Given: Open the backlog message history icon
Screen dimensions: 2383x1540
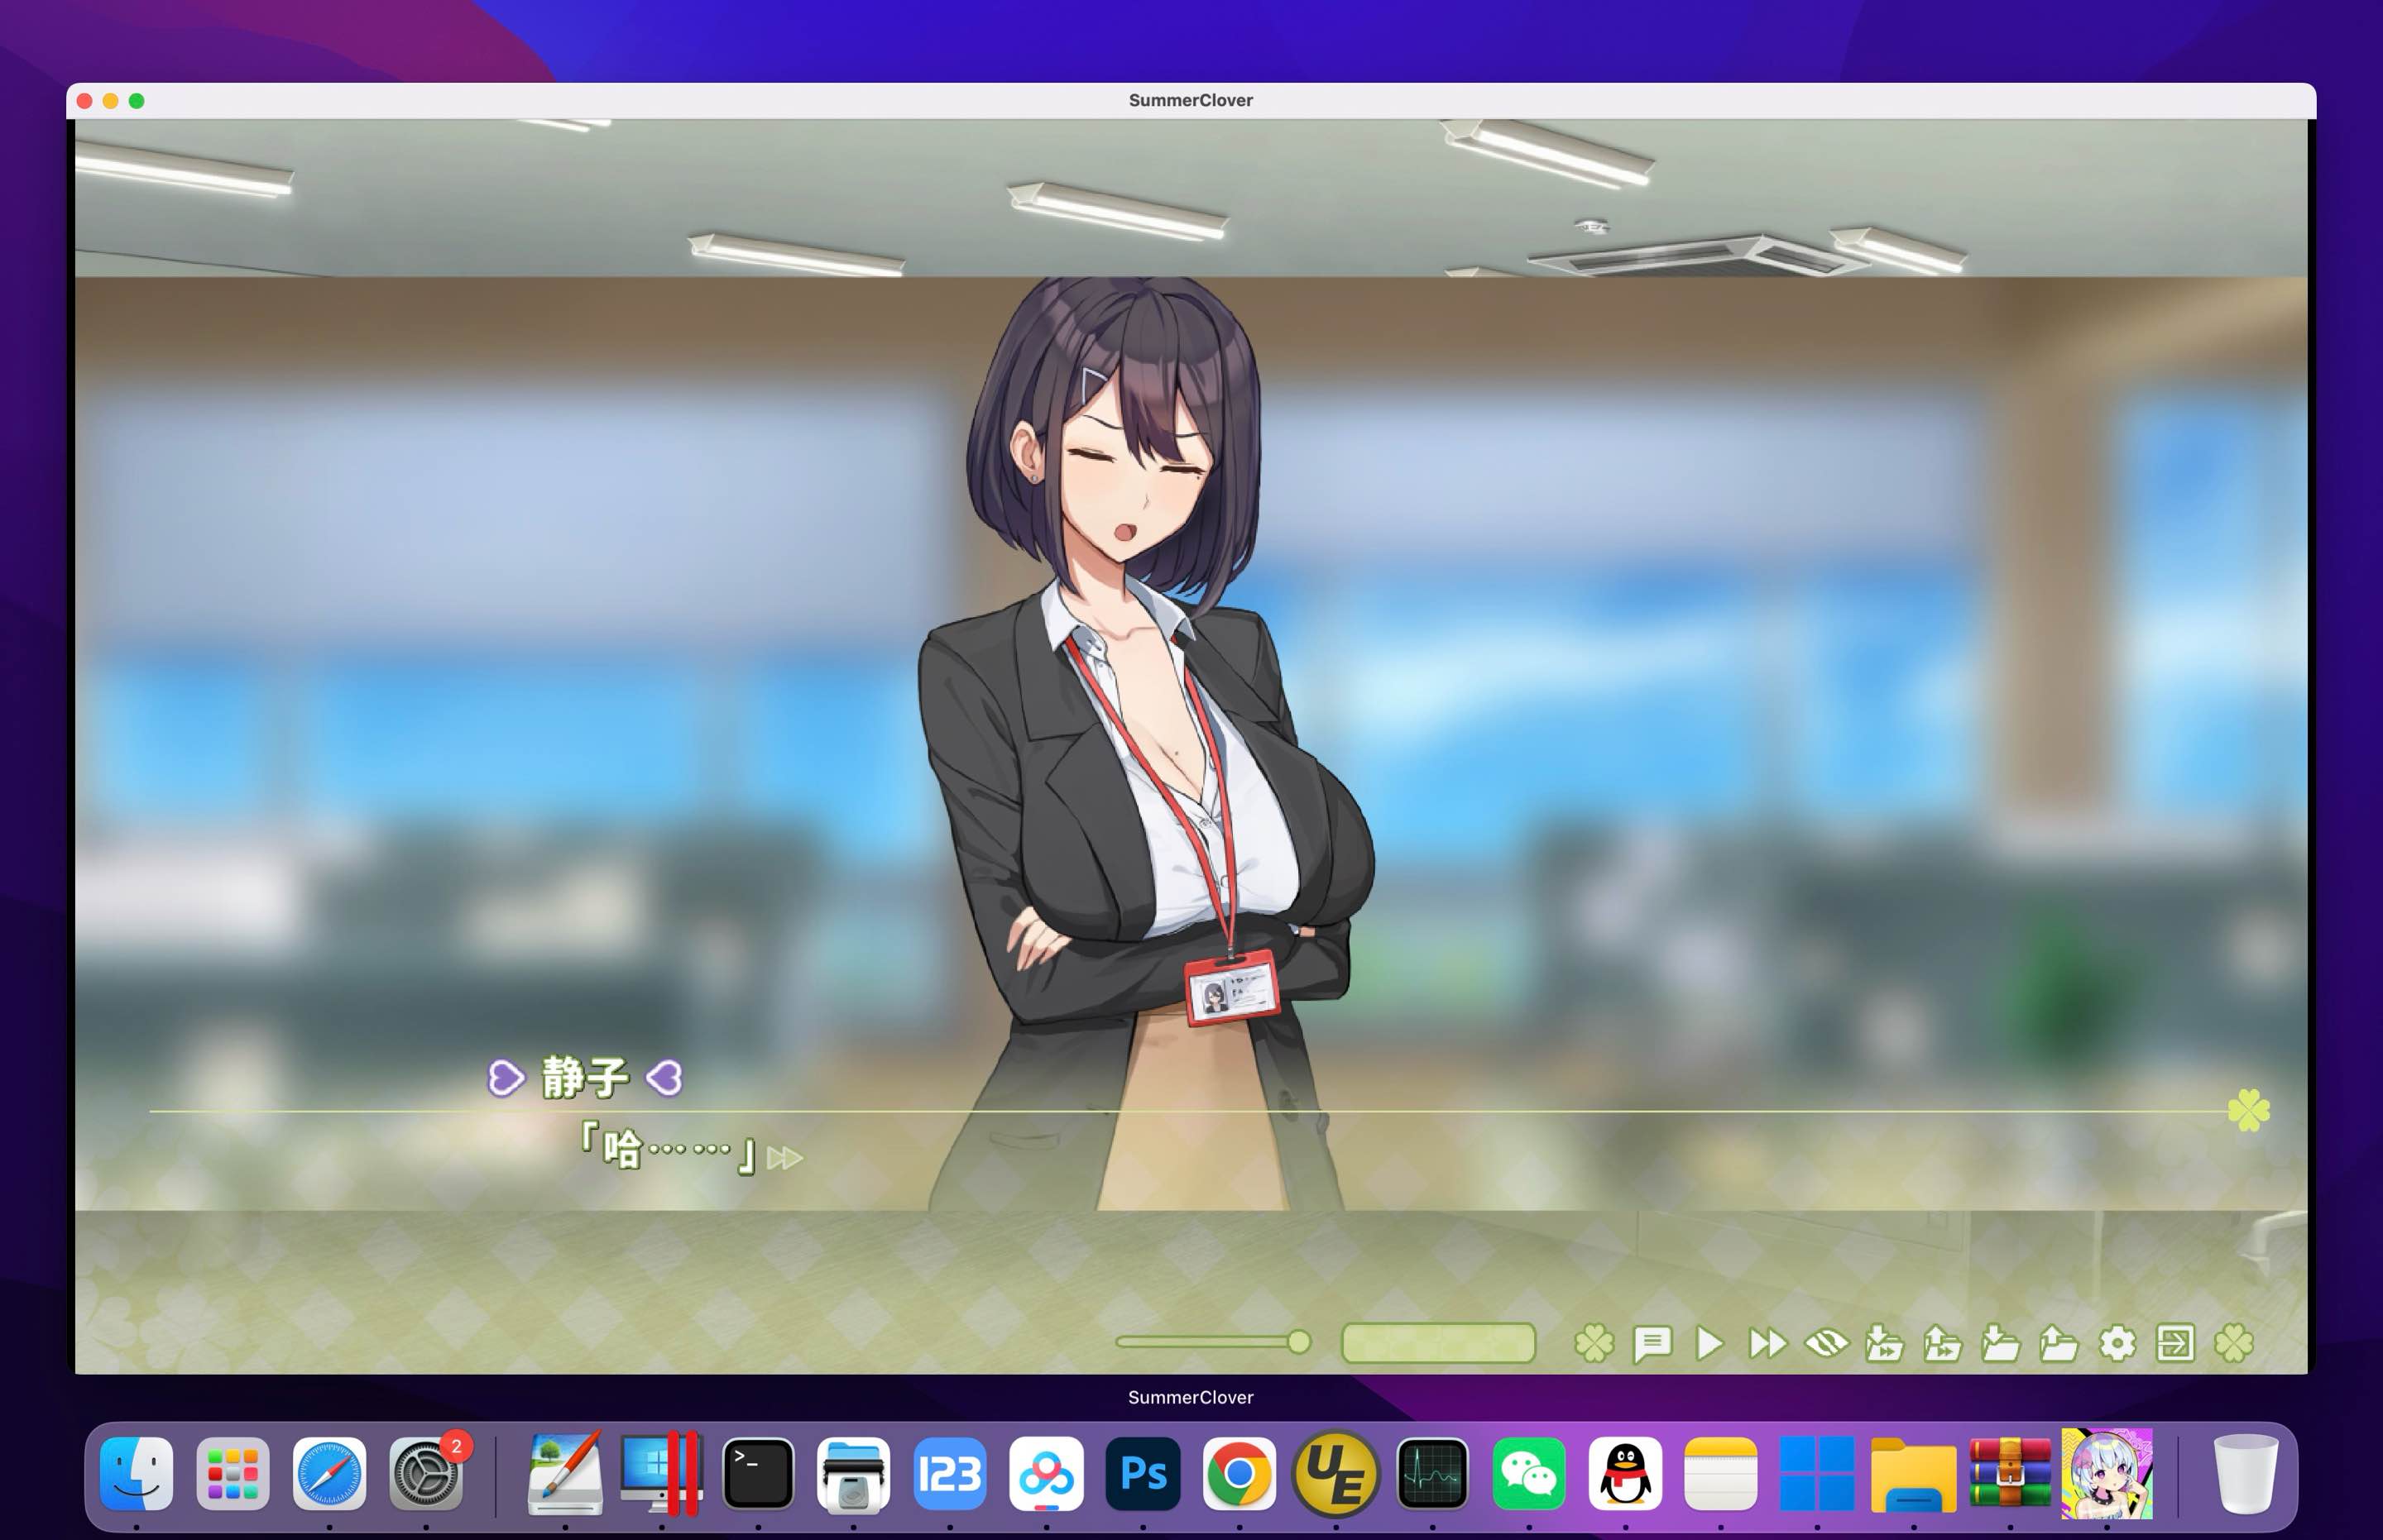Looking at the screenshot, I should (1652, 1343).
